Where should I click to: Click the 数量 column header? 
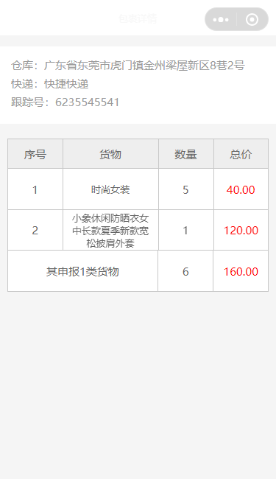[x=185, y=154]
